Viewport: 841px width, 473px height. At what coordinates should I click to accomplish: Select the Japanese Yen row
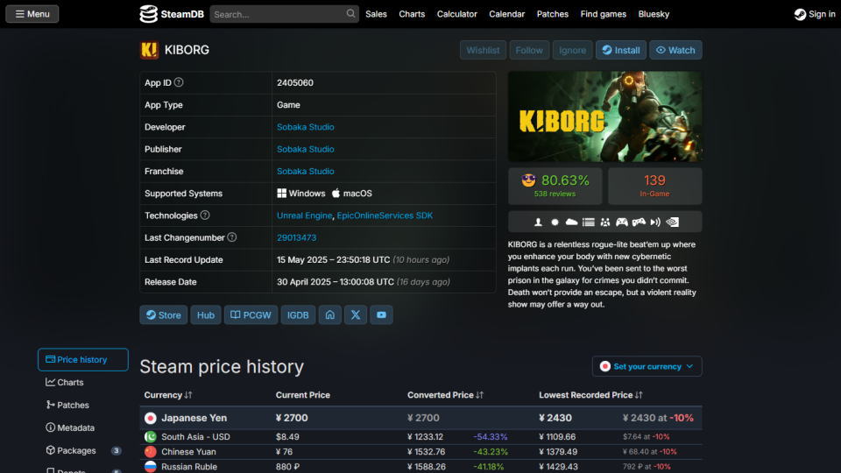(x=421, y=418)
